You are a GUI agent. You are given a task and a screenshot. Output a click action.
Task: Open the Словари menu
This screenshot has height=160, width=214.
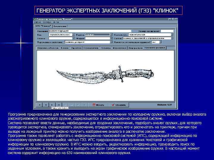tap(47, 22)
